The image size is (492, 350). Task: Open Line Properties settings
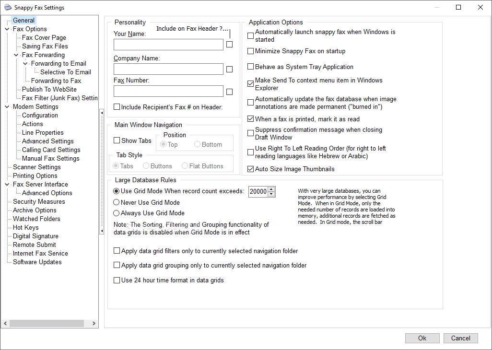(x=43, y=132)
